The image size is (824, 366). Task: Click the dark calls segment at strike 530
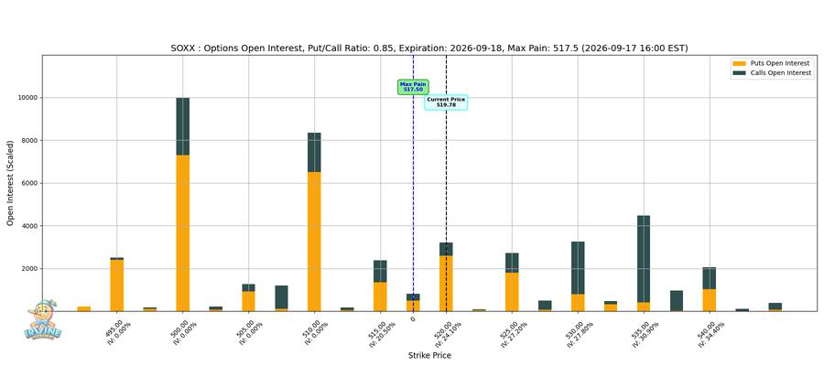point(578,268)
